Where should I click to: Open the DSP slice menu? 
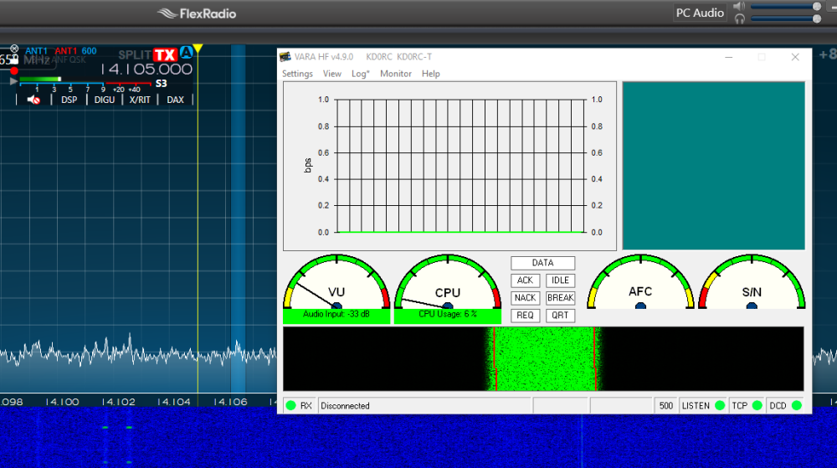click(x=69, y=100)
